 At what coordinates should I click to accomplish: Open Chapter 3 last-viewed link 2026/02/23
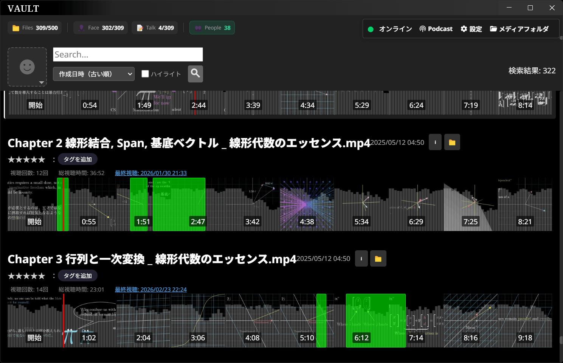click(151, 289)
